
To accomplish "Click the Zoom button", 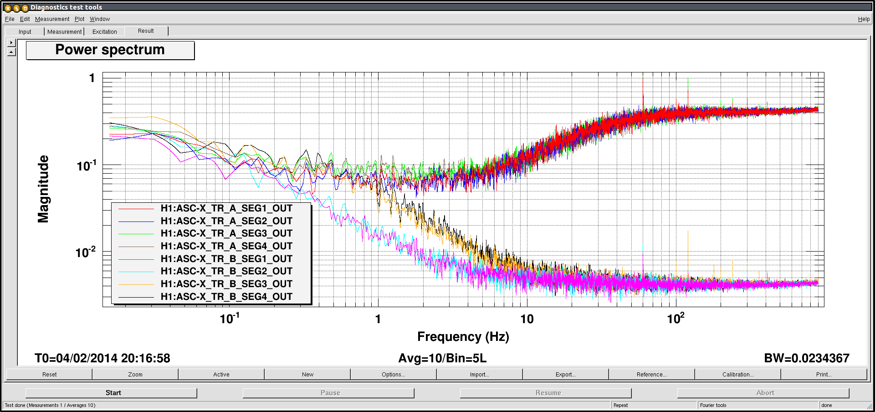I will (x=135, y=374).
